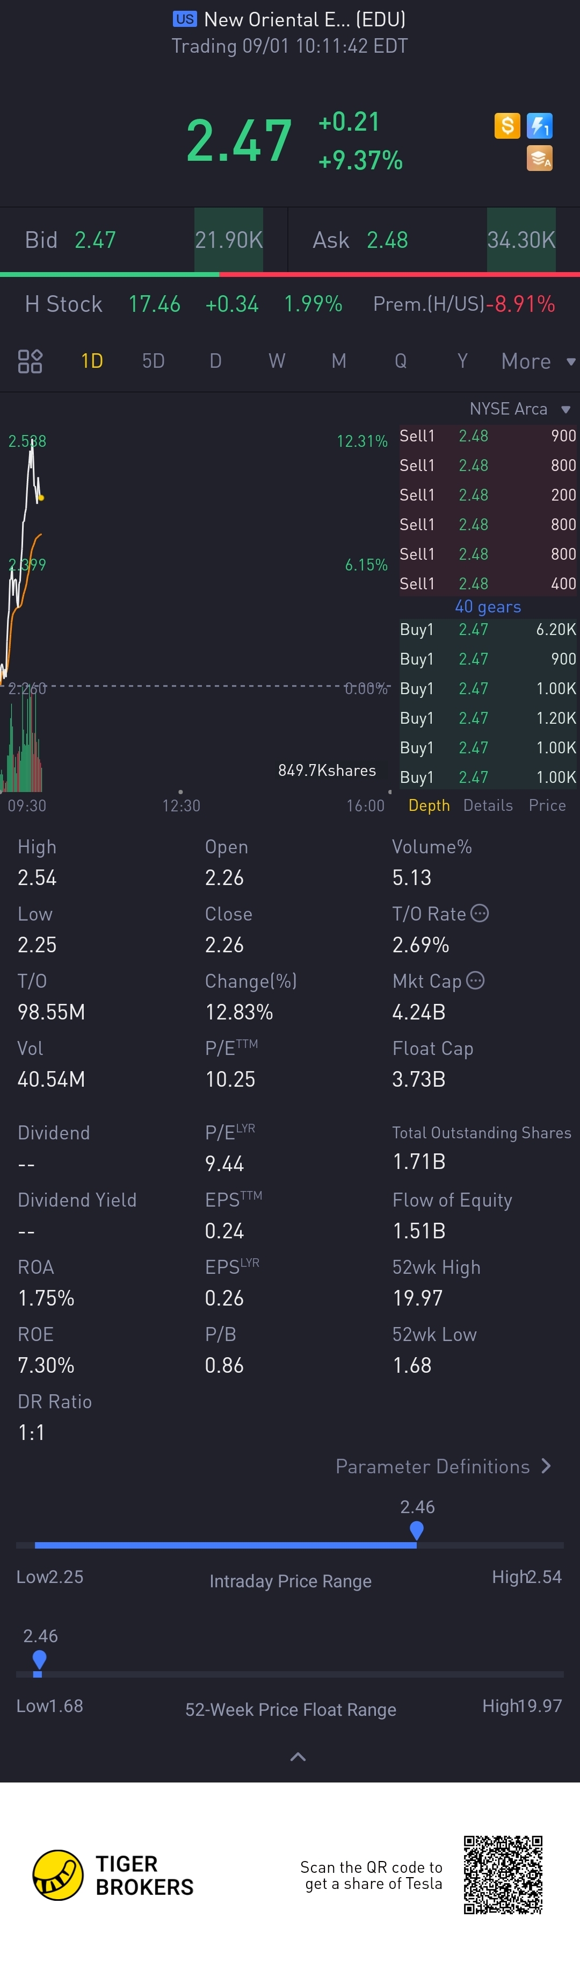Tap the US market flag badge

(185, 19)
